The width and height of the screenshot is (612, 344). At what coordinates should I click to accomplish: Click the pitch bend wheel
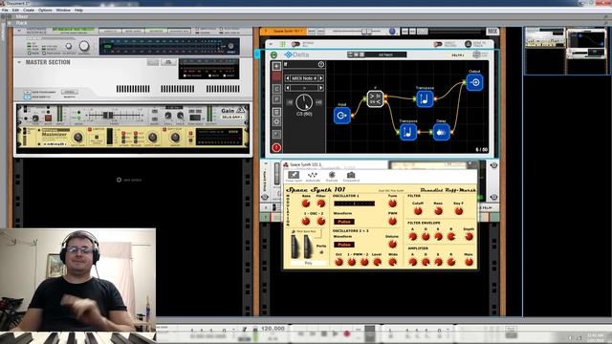point(295,247)
